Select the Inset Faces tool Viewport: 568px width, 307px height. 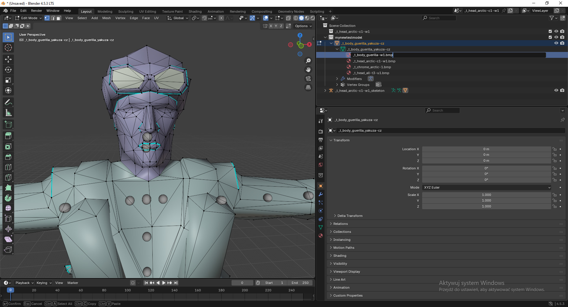pyautogui.click(x=8, y=146)
